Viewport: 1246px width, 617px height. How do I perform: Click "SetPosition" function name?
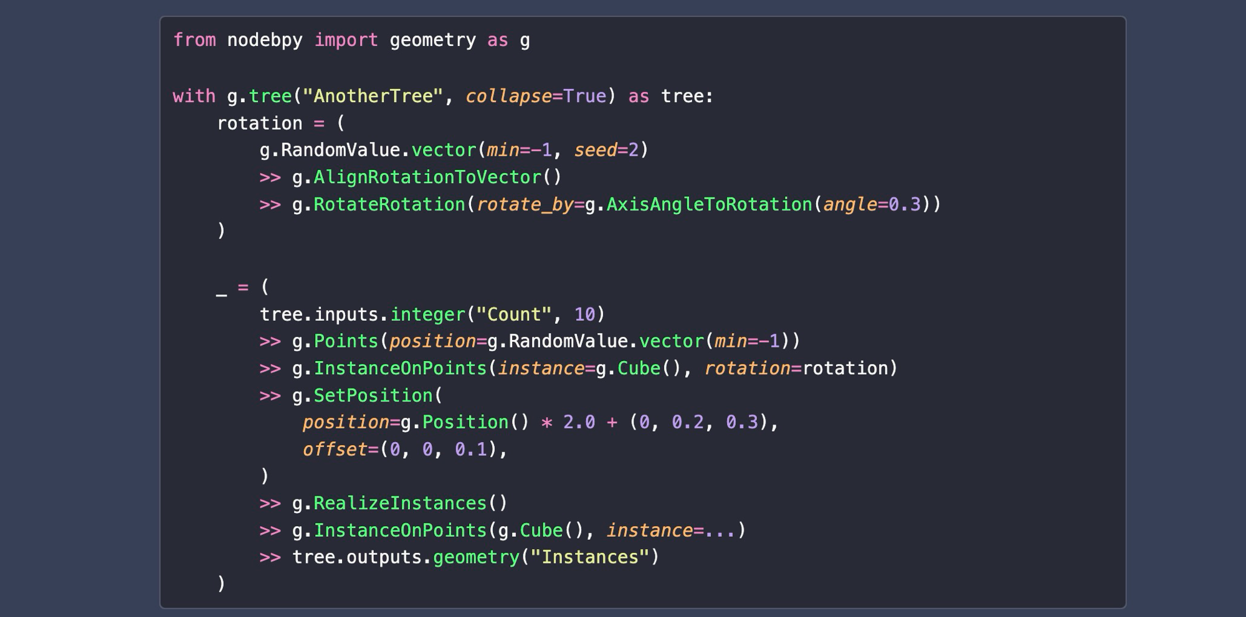point(373,395)
